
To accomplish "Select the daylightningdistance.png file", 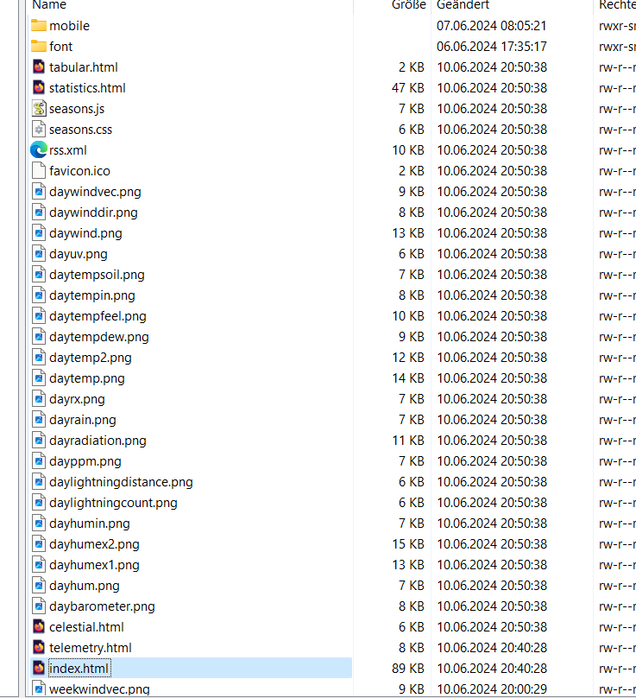I will pos(121,482).
